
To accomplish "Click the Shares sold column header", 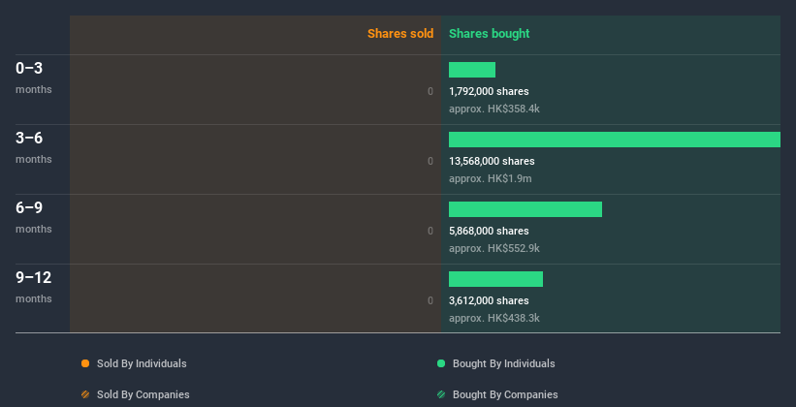I will click(x=400, y=34).
